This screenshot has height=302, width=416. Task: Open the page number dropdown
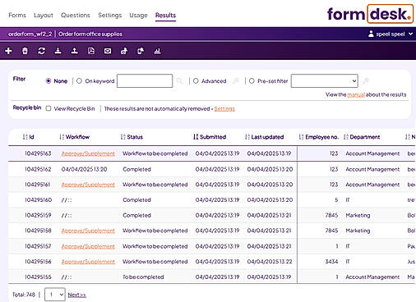[55, 295]
